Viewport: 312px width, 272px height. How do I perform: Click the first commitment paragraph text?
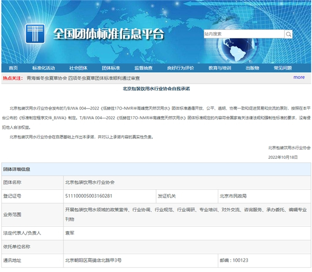(x=156, y=118)
